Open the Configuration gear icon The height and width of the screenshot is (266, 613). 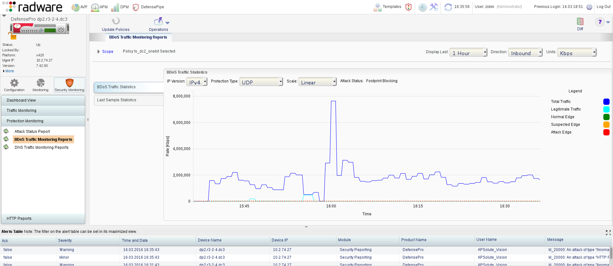14,83
